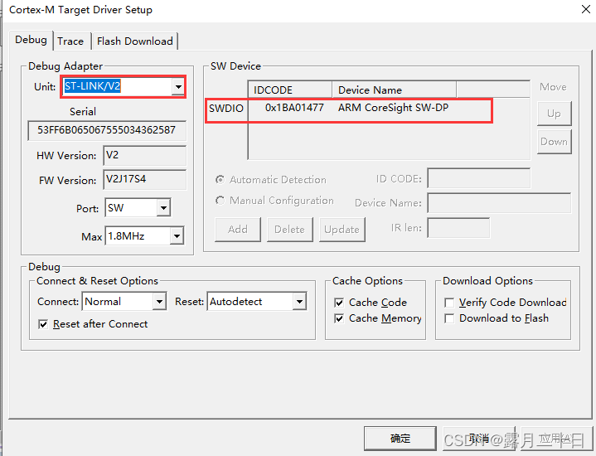This screenshot has width=596, height=456.
Task: Confirm with the 确定 button
Action: pyautogui.click(x=400, y=438)
